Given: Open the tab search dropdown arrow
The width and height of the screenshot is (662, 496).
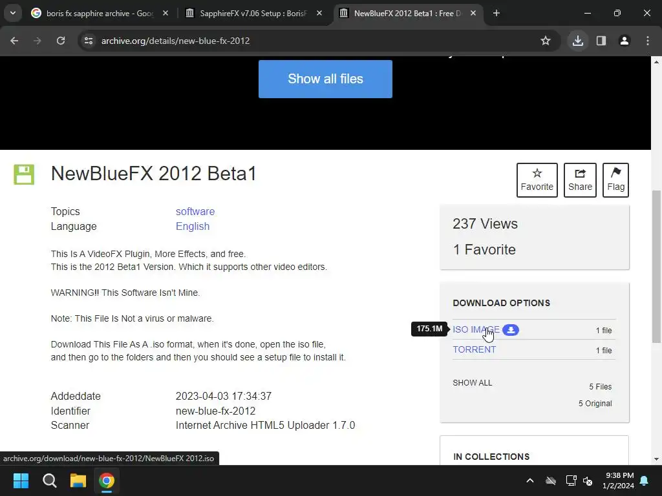Looking at the screenshot, I should [13, 13].
